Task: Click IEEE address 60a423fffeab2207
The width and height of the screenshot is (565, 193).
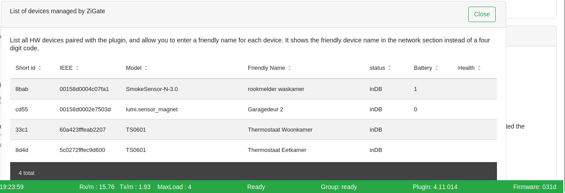Action: click(x=83, y=129)
